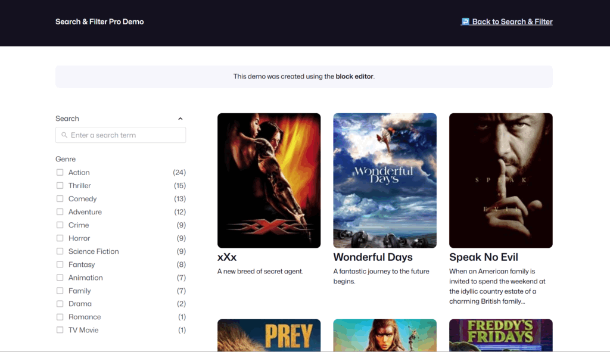
Task: Click the Fantasy count (8)
Action: click(x=181, y=264)
